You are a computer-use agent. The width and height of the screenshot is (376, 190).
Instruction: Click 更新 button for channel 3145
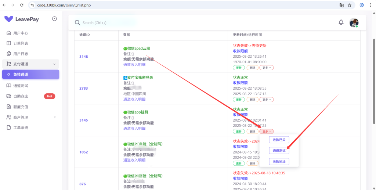point(239,132)
